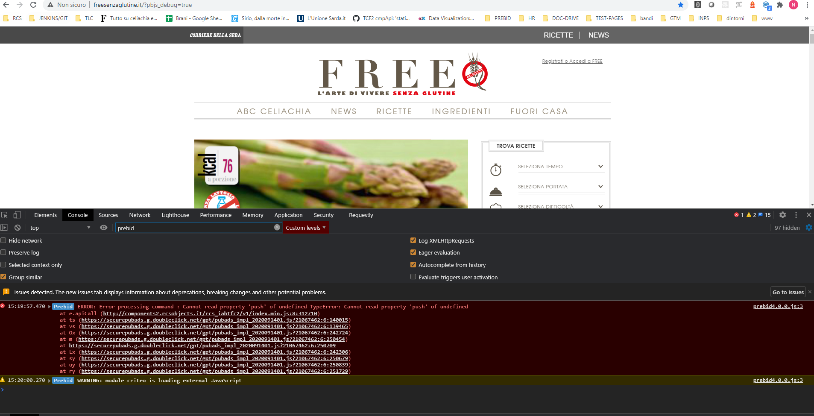Clear the console using the prohibition icon

pyautogui.click(x=18, y=227)
